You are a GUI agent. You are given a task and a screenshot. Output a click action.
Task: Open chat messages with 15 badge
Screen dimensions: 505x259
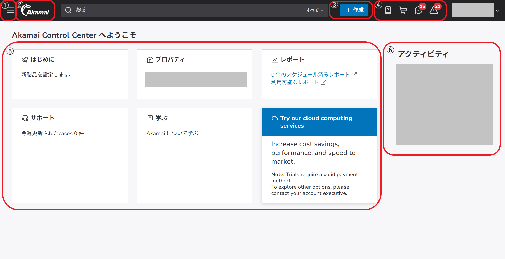tap(419, 10)
